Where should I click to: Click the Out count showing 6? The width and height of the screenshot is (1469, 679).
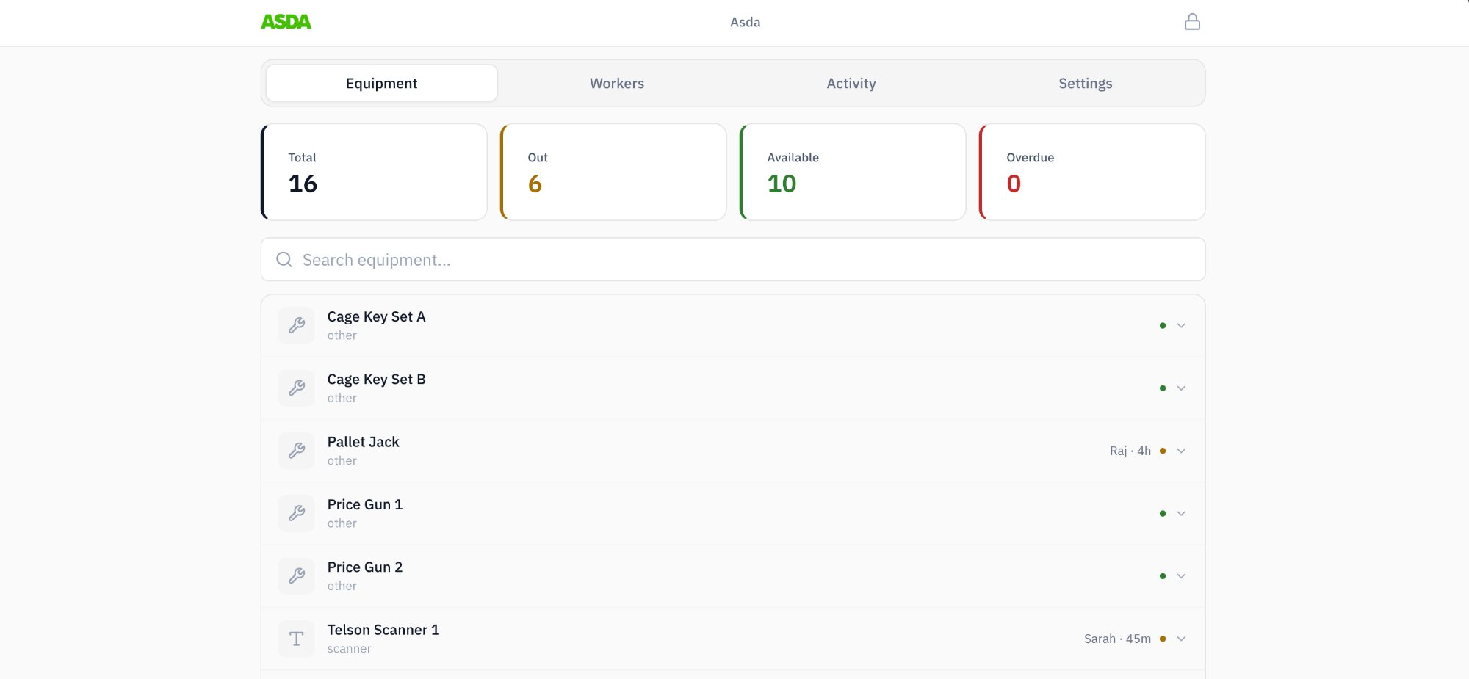534,184
